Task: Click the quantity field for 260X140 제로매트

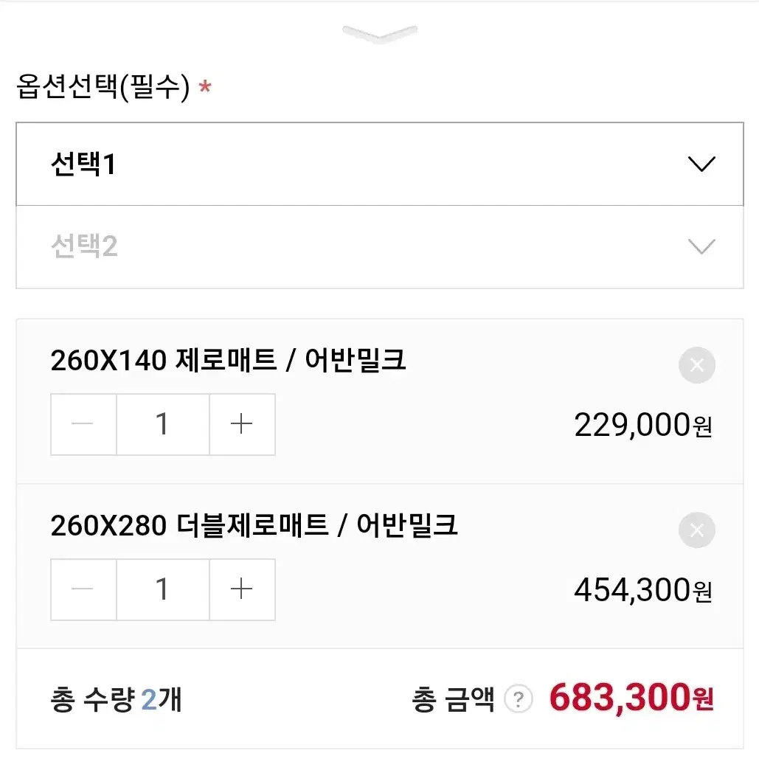Action: tap(163, 424)
